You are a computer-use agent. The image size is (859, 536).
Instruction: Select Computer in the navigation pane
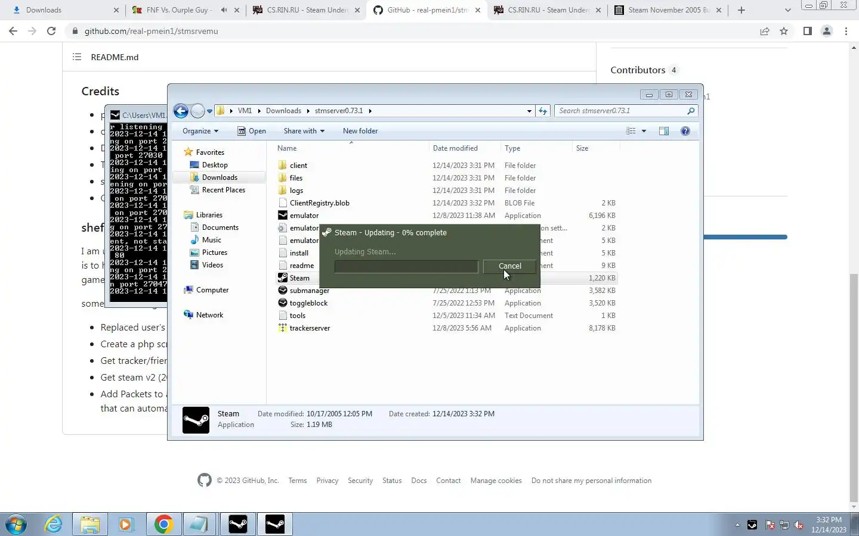[212, 290]
